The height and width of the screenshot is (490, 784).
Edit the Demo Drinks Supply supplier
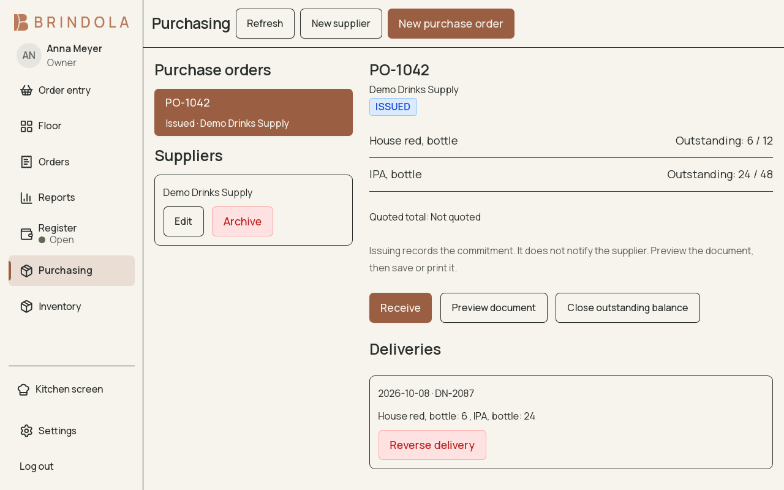(184, 222)
